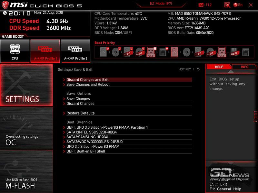Select the legacy USB hard disk boot icon
The image size is (258, 193).
pos(198,52)
